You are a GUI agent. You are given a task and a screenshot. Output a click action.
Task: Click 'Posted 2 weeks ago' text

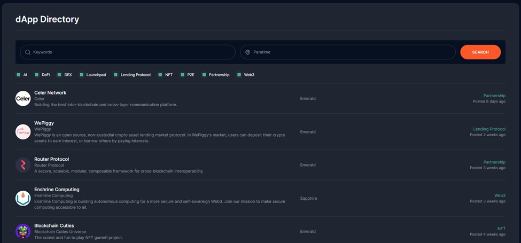pyautogui.click(x=488, y=135)
